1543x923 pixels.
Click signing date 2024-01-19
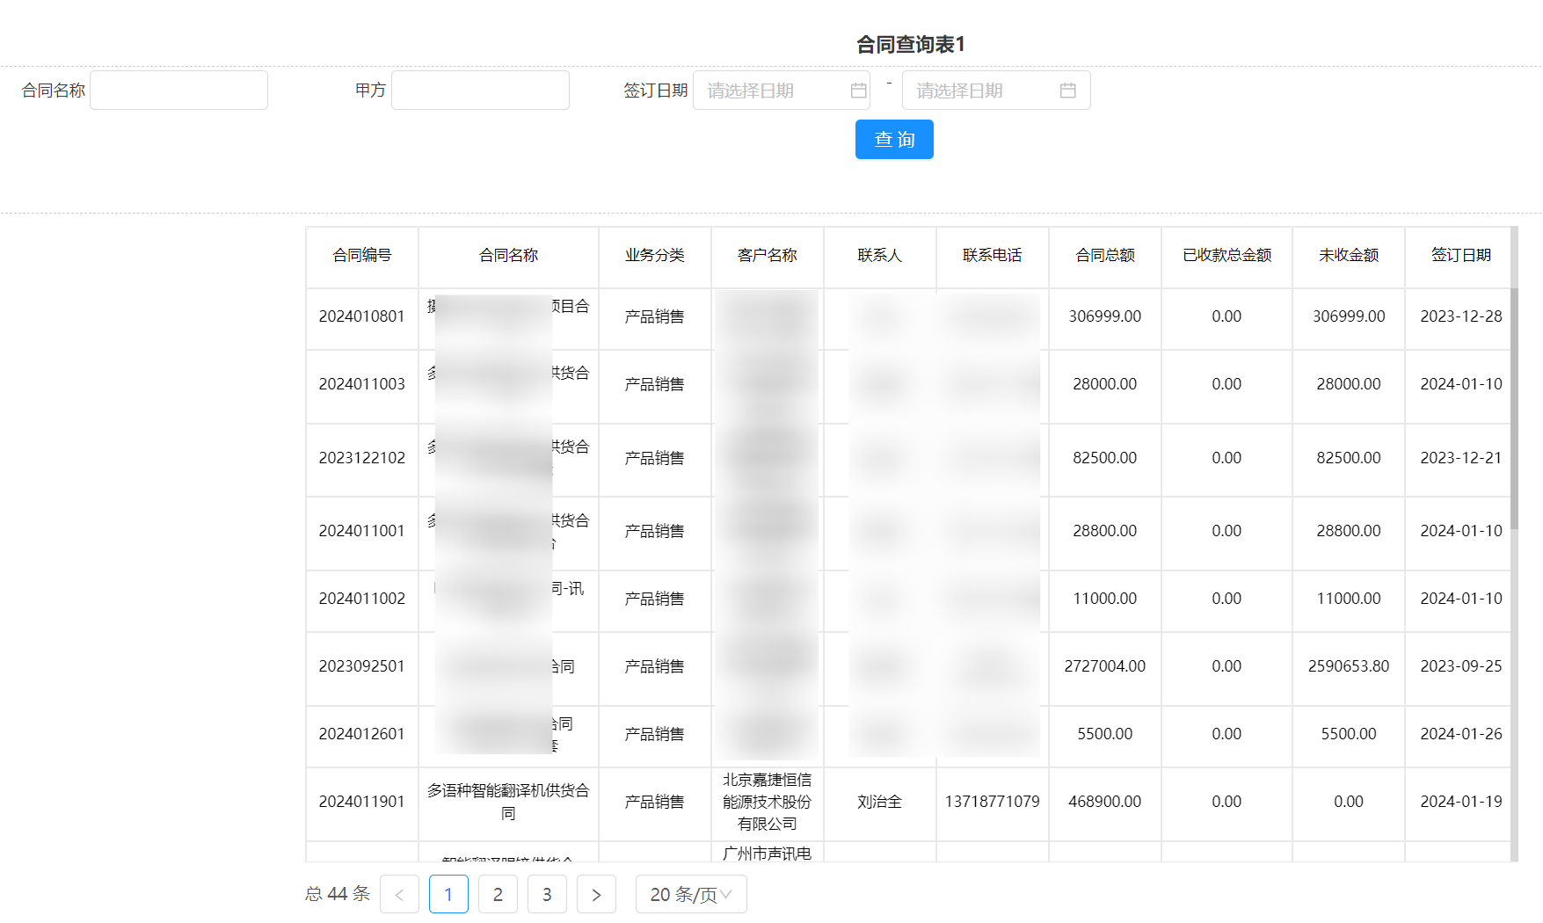[1461, 802]
